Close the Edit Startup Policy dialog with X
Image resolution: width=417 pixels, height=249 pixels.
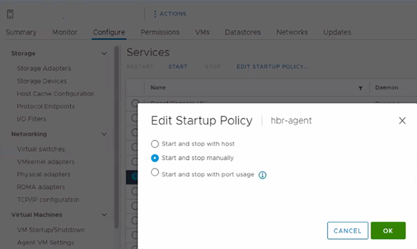402,120
